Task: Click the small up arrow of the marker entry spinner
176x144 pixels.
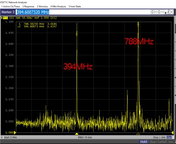Action: [x=152, y=11]
